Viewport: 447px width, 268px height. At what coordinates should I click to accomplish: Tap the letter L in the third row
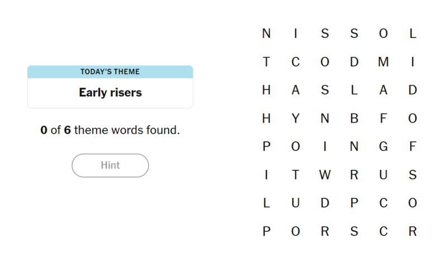coord(354,90)
